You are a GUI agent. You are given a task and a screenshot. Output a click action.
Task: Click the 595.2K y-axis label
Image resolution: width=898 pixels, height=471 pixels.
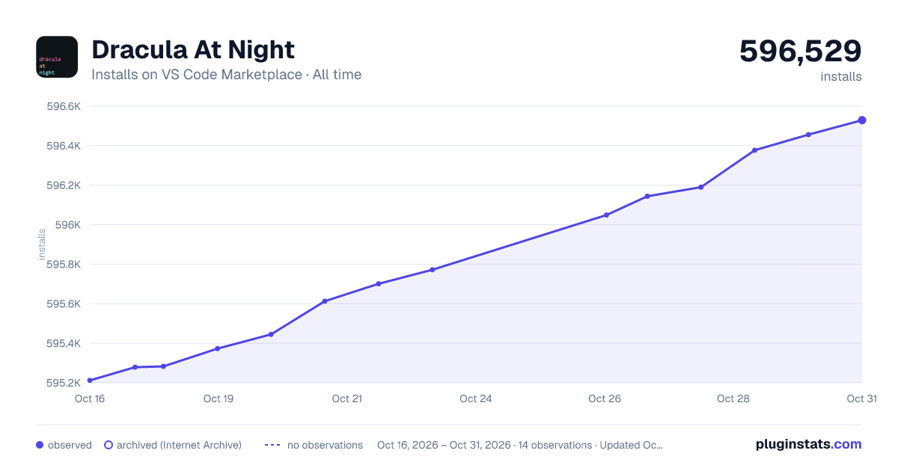[64, 384]
